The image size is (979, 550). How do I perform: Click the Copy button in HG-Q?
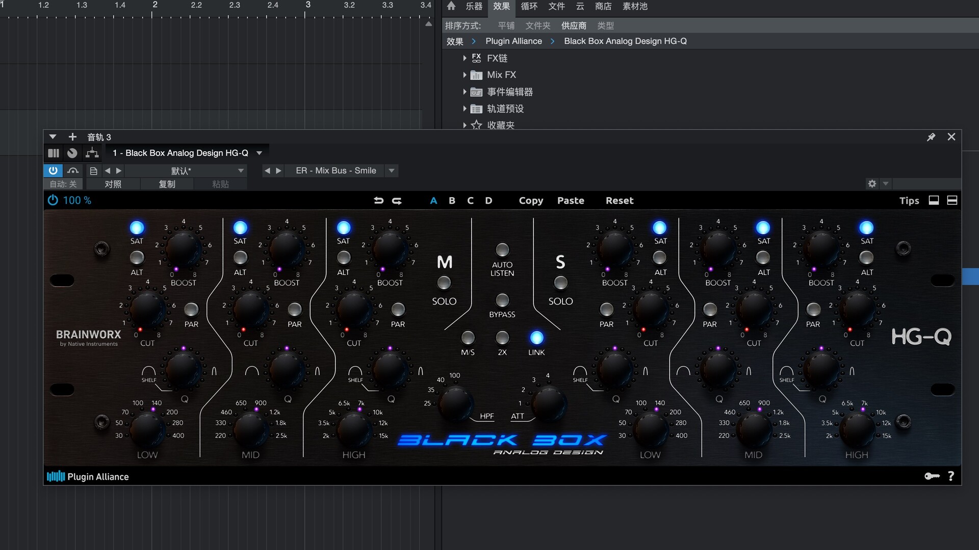pyautogui.click(x=531, y=201)
